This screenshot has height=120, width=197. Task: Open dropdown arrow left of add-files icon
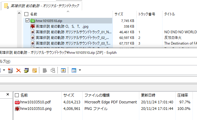coord(4,70)
